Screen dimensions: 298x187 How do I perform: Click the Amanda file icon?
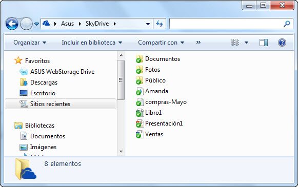[140, 91]
